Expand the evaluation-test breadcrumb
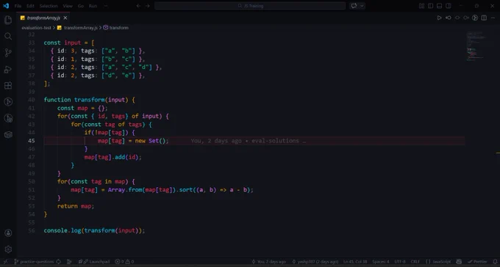The width and height of the screenshot is (500, 267). click(x=36, y=28)
